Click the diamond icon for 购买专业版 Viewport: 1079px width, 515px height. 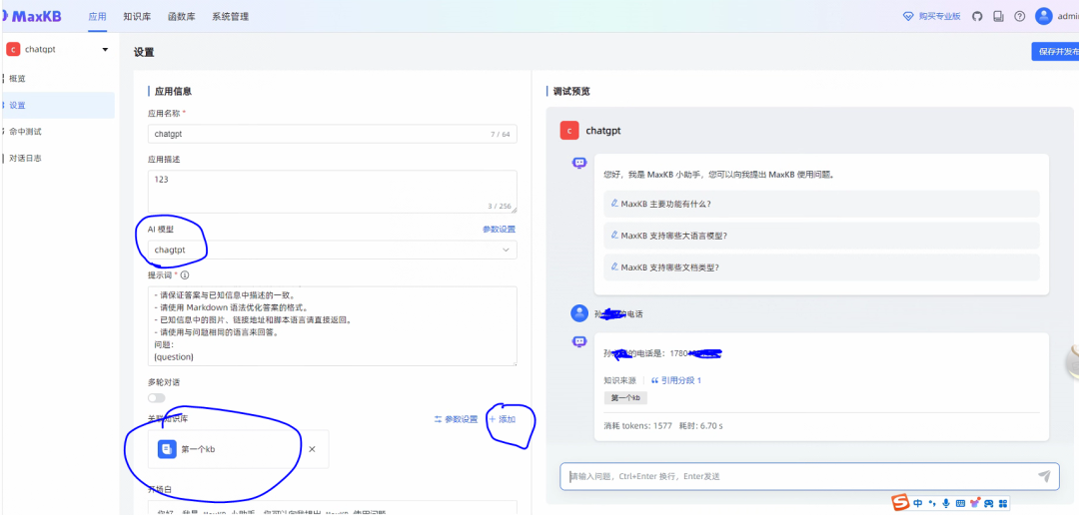point(908,17)
